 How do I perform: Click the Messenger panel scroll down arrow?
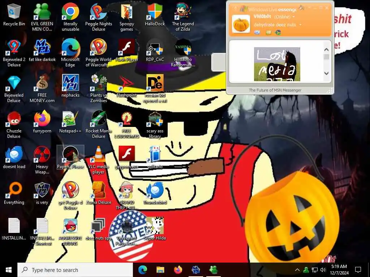point(327,73)
